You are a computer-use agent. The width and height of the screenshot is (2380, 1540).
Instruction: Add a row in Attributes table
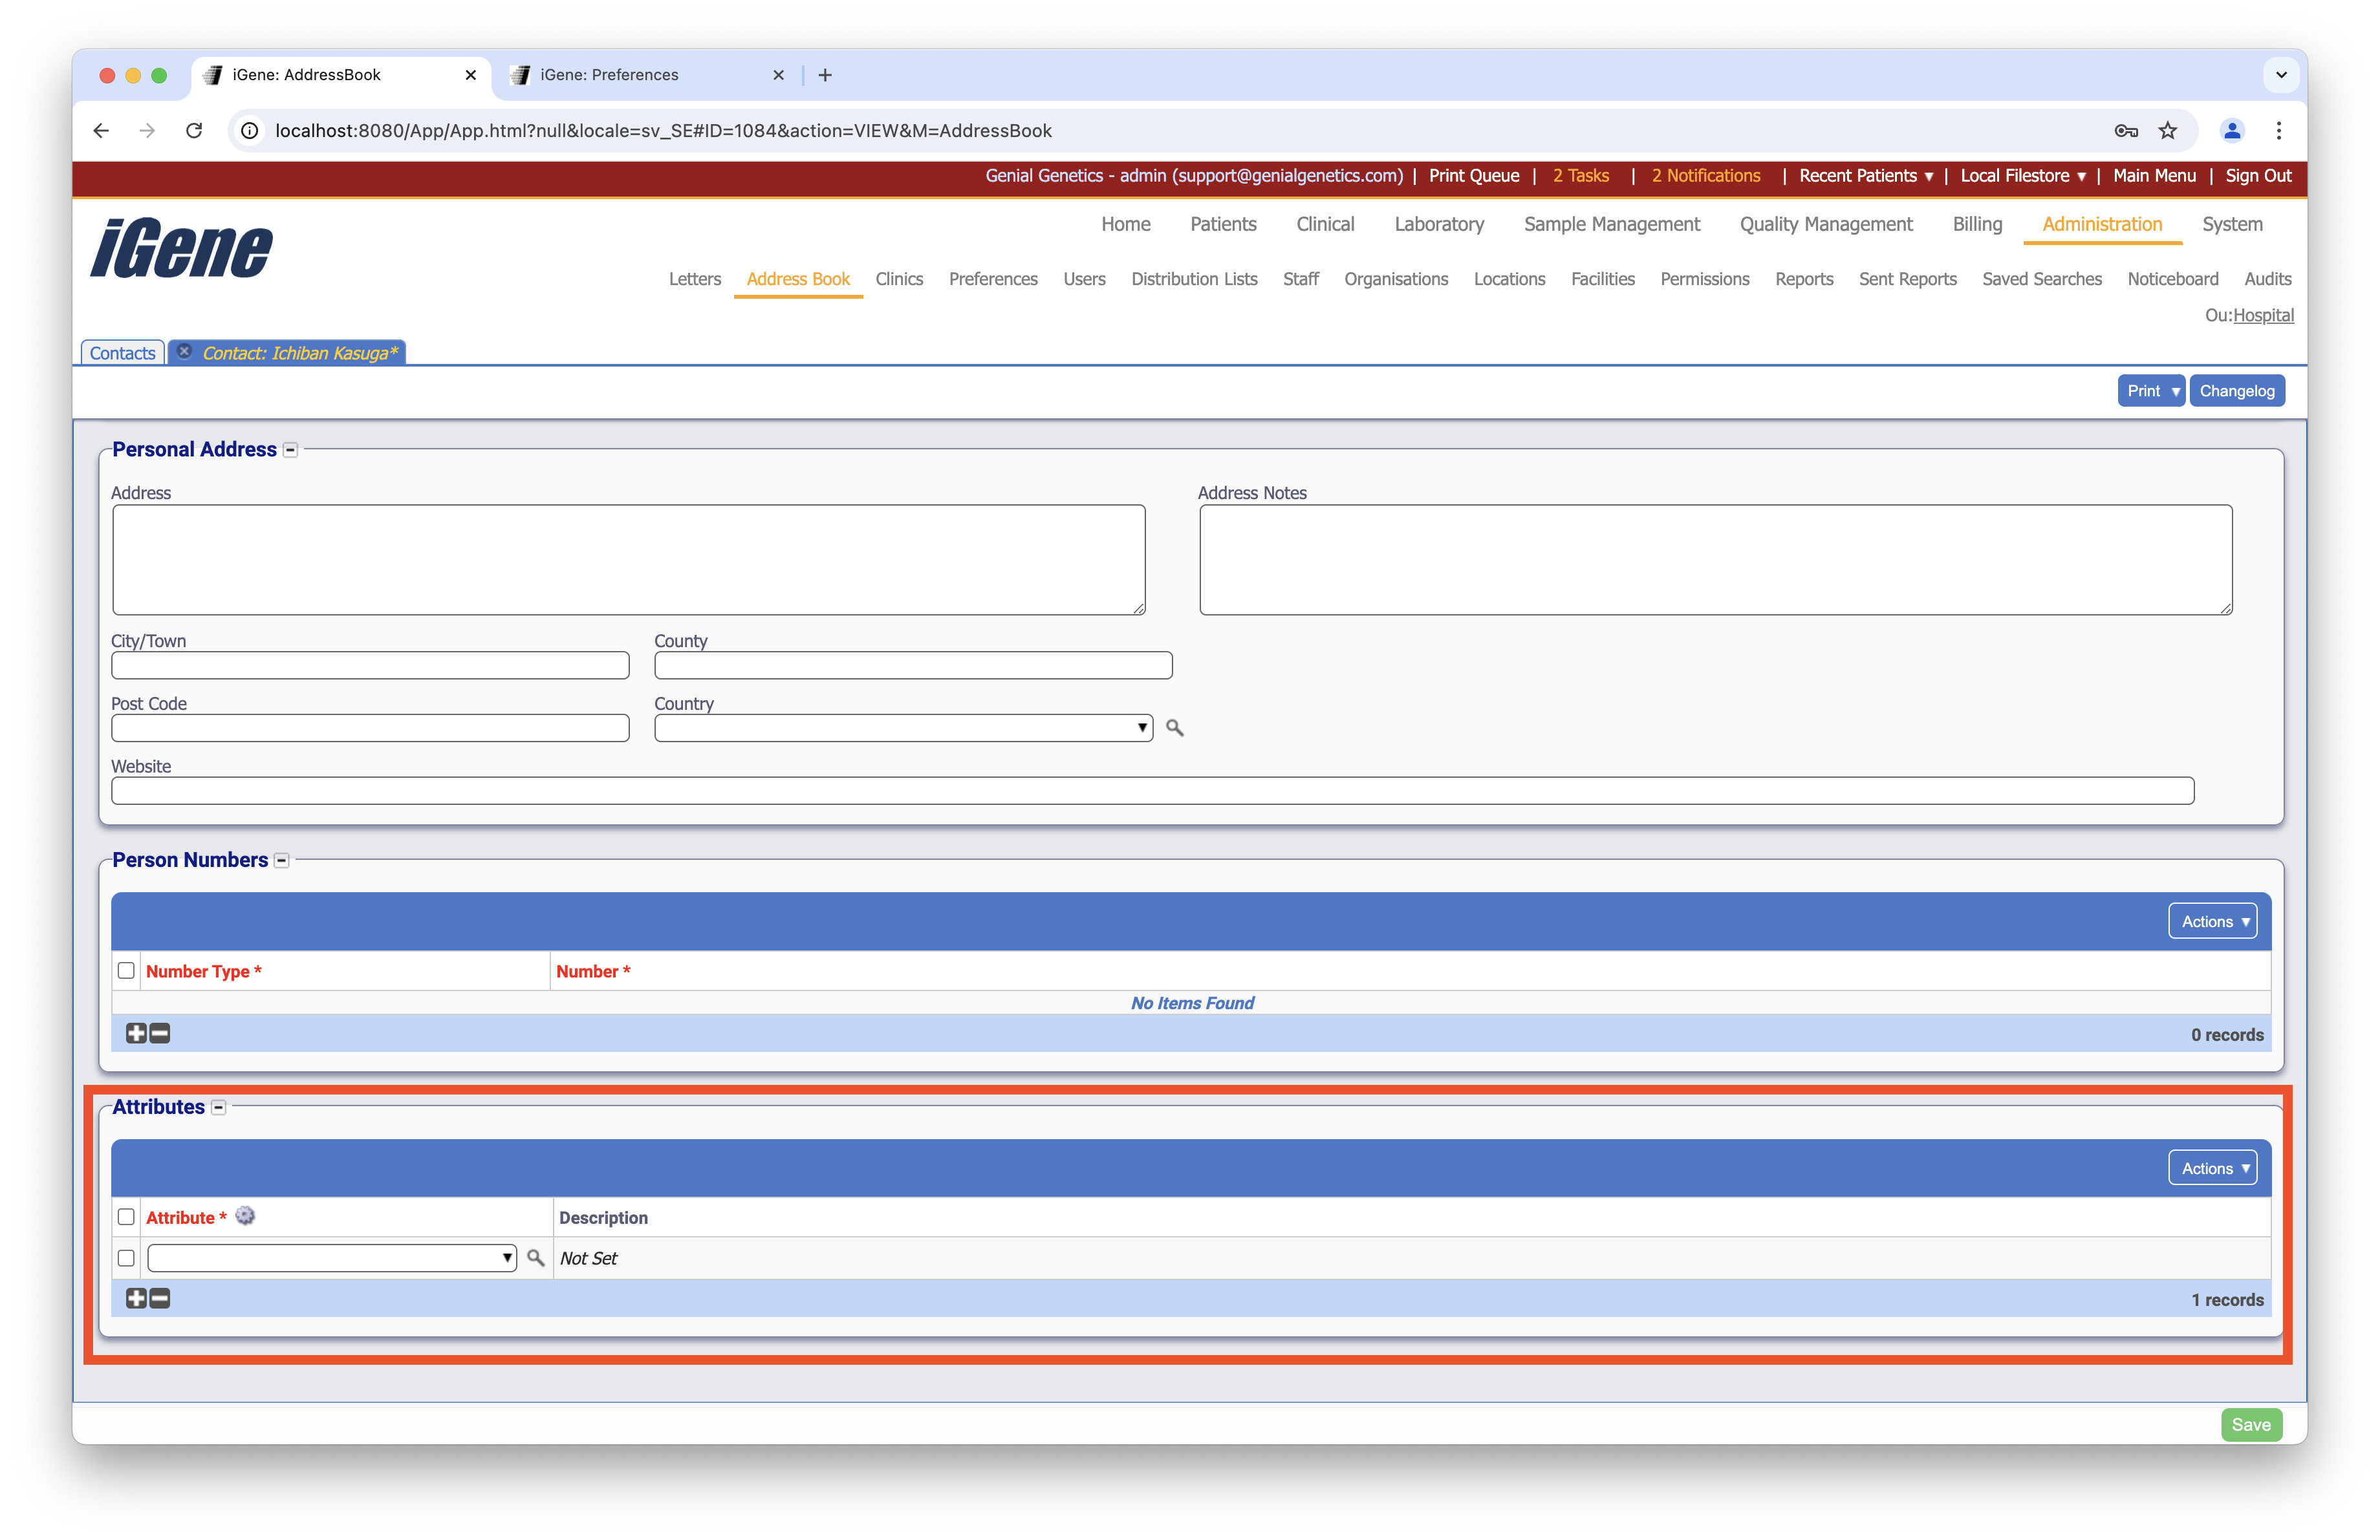[136, 1298]
